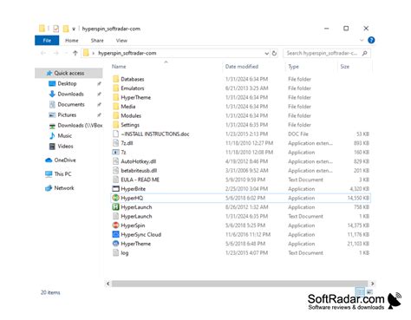
Task: Open recent locations dropdown arrow
Action: pos(66,53)
